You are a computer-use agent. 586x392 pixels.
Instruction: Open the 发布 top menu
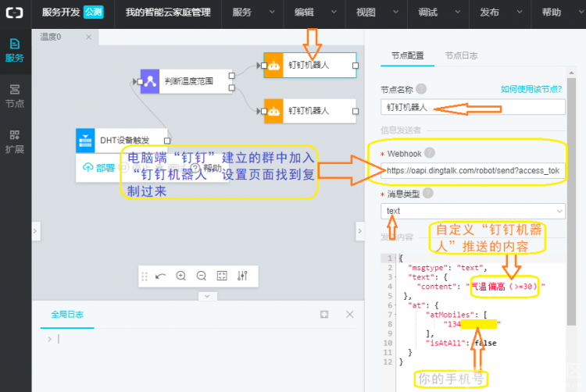point(500,12)
